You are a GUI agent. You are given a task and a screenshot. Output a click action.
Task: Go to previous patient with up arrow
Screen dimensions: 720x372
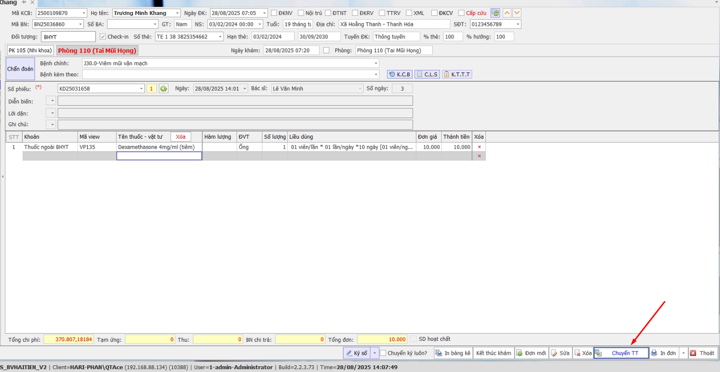pyautogui.click(x=507, y=13)
